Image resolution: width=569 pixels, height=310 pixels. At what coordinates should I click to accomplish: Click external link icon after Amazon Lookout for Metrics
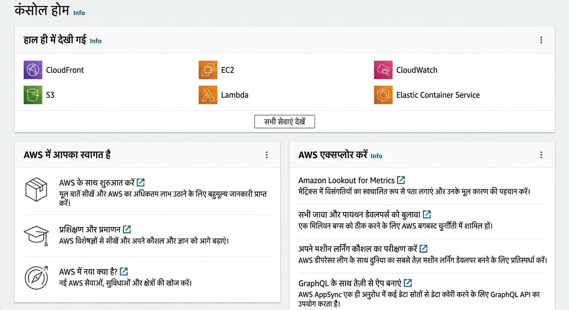click(x=401, y=180)
